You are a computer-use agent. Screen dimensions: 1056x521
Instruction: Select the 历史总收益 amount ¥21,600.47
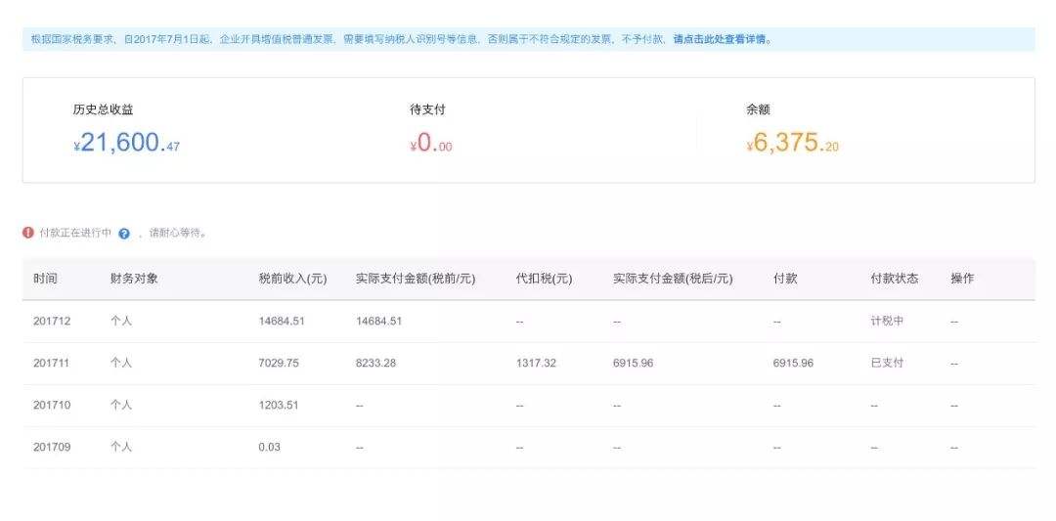126,143
